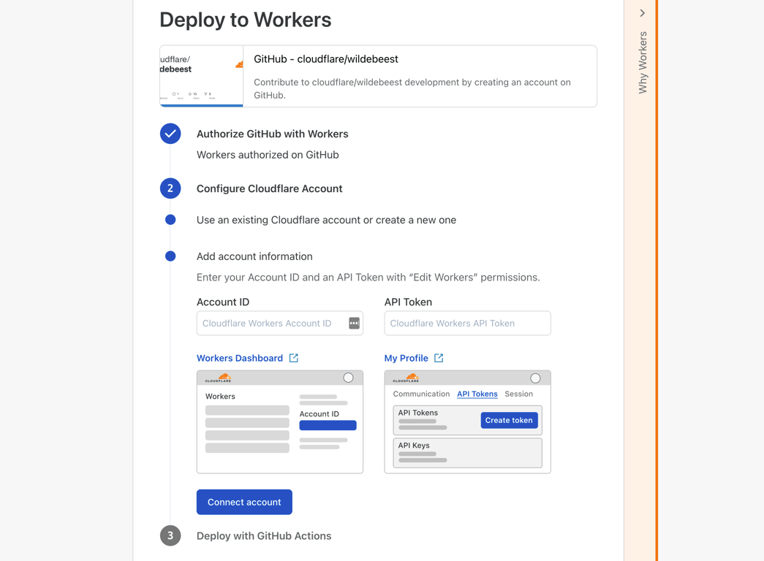
Task: Click the Workers authorized on GitHub text
Action: coord(268,155)
